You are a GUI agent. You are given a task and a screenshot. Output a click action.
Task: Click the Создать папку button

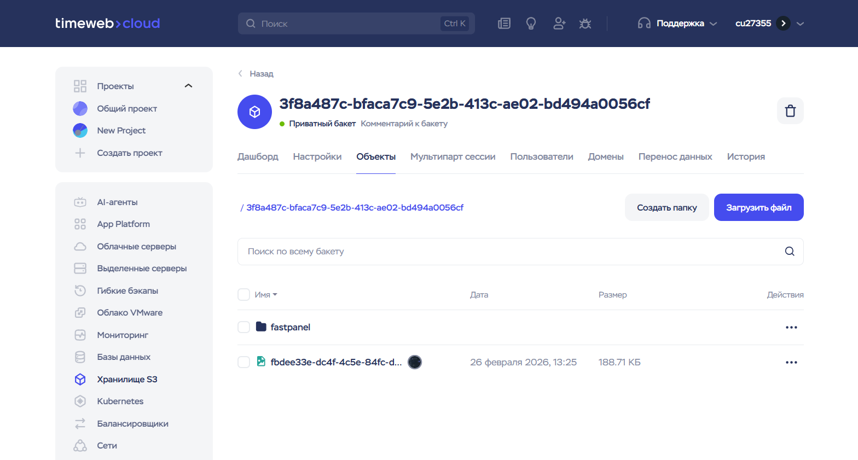coord(666,207)
